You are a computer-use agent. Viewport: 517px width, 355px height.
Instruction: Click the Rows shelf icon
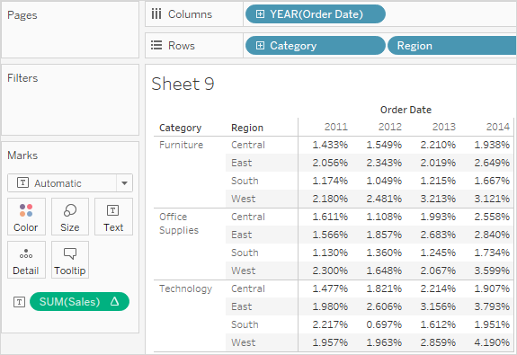pyautogui.click(x=156, y=45)
